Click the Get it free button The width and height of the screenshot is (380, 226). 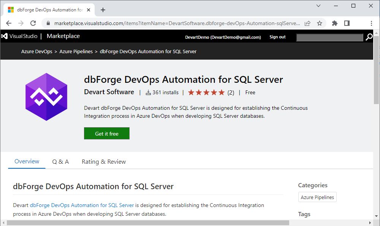pyautogui.click(x=107, y=133)
